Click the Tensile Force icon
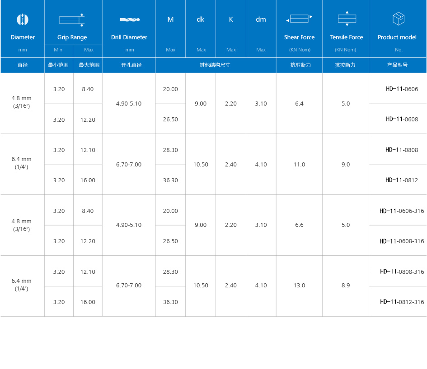This screenshot has width=427, height=369. pos(347,18)
